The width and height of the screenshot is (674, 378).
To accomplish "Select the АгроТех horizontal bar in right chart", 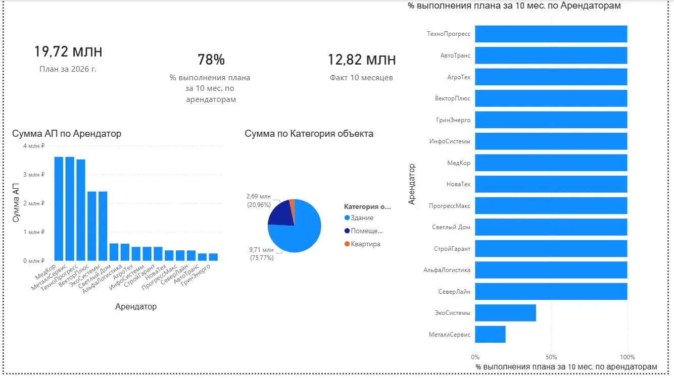I will click(551, 77).
